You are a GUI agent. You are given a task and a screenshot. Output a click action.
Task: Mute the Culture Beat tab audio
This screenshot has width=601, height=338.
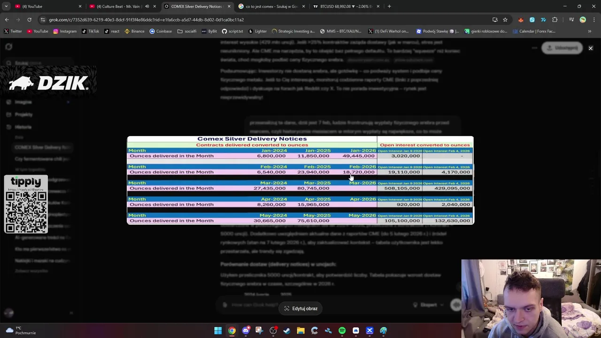147,6
